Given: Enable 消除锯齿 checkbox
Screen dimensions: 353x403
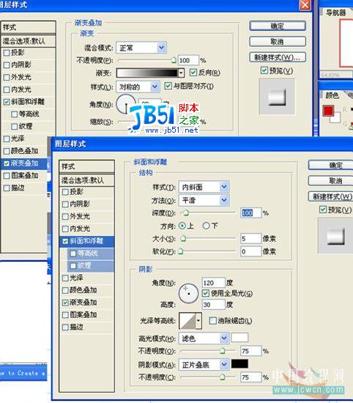Looking at the screenshot, I should (212, 320).
